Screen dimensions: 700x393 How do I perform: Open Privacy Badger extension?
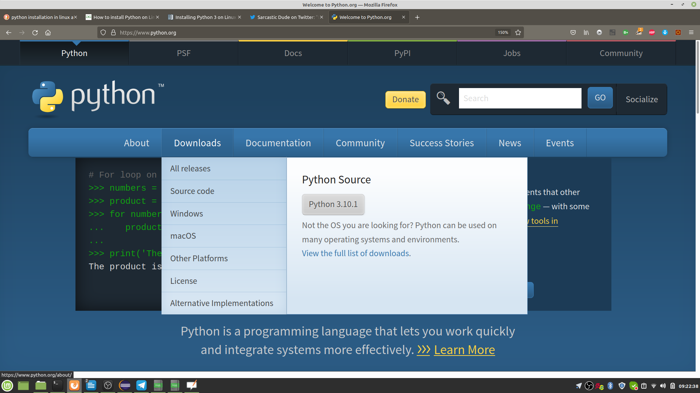[x=639, y=32]
